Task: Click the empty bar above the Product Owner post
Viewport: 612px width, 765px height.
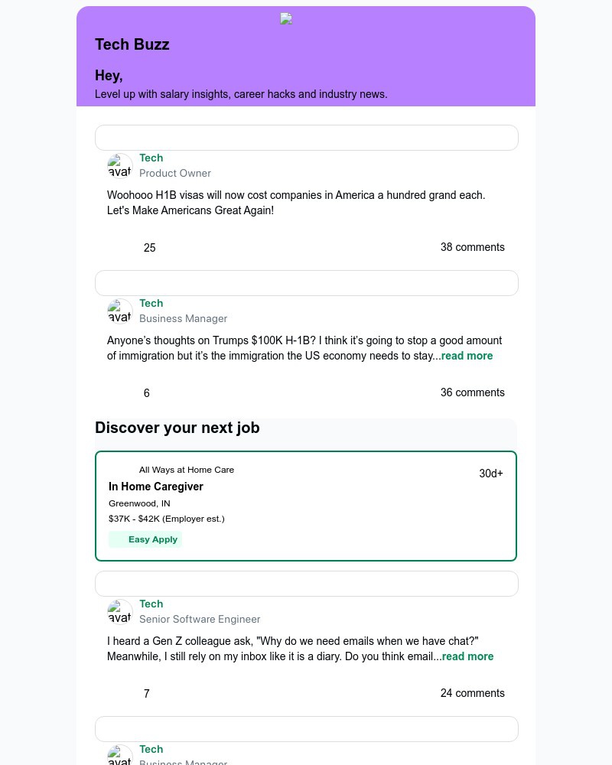Action: pyautogui.click(x=306, y=138)
